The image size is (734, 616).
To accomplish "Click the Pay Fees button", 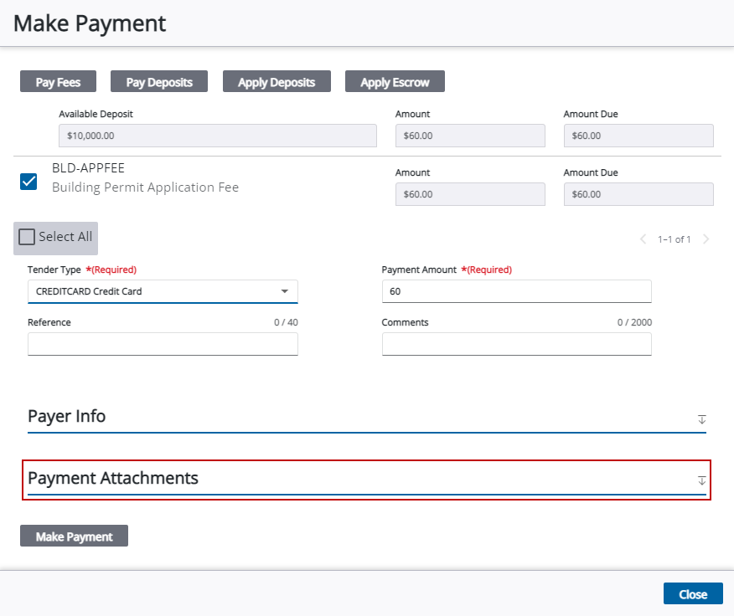I will (58, 82).
